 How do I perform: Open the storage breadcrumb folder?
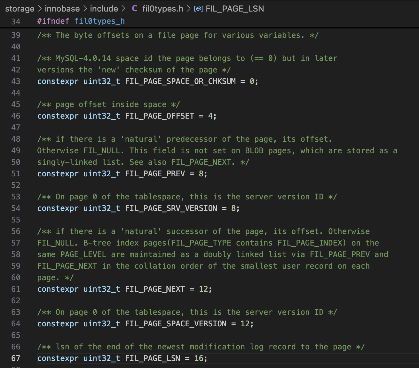click(x=20, y=9)
